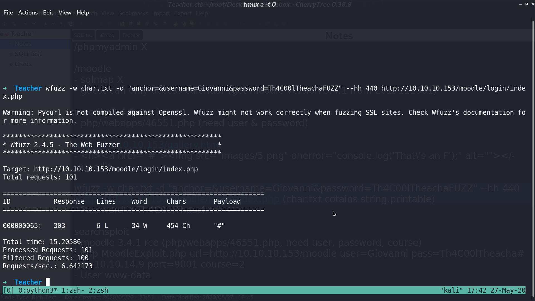Open the terminal Edit menu
The image size is (535, 301).
tap(48, 13)
